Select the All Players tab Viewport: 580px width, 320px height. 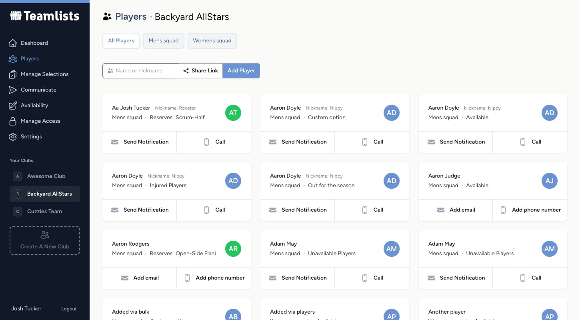pos(121,40)
